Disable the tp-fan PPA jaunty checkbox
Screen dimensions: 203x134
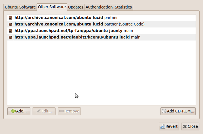click(x=10, y=31)
